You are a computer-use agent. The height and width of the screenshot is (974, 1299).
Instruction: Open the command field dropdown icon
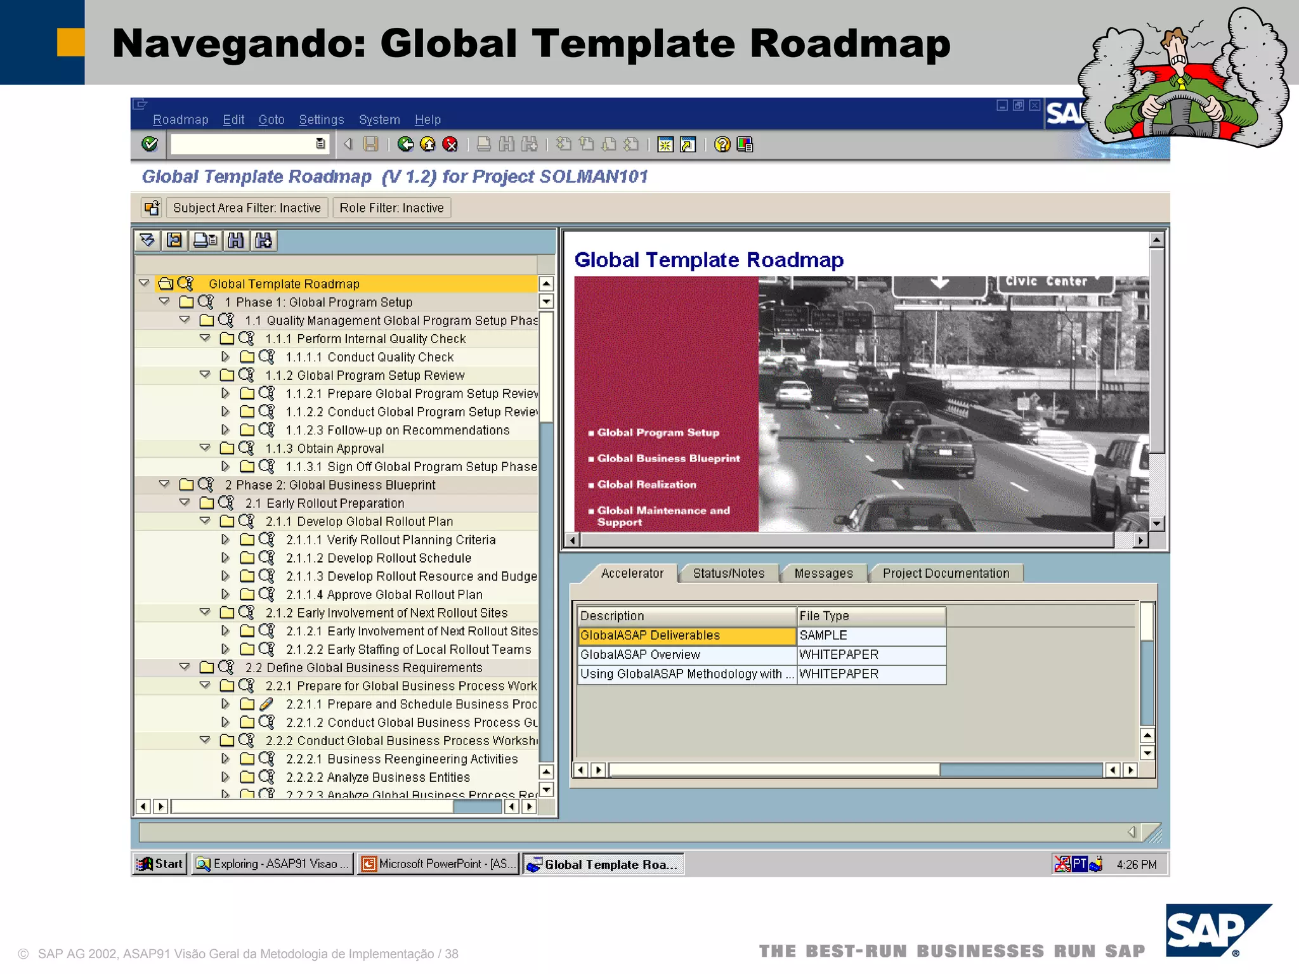point(320,145)
